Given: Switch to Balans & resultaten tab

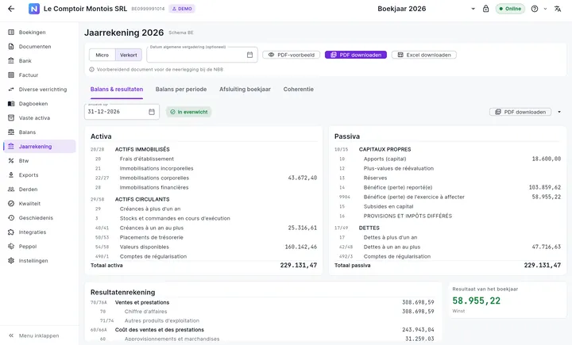Looking at the screenshot, I should coord(117,90).
